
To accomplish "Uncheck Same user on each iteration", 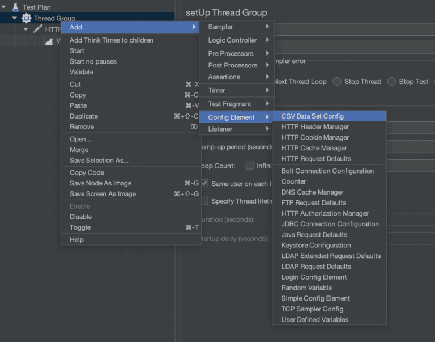I will [x=204, y=184].
